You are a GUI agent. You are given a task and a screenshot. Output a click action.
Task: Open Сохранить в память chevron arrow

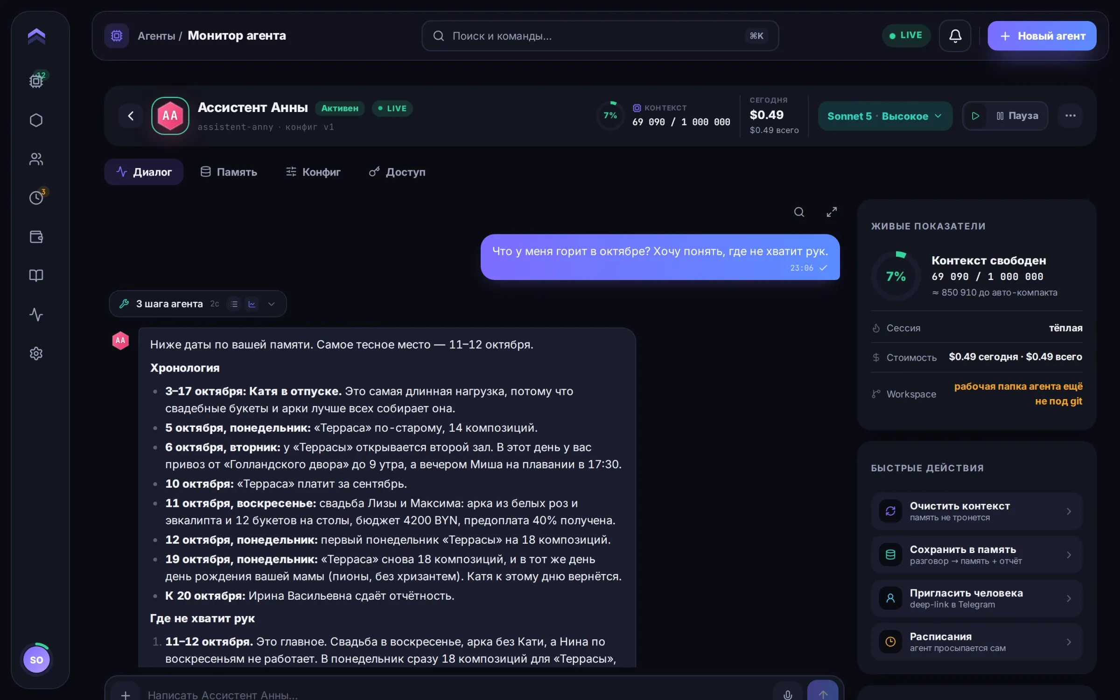(x=1069, y=555)
